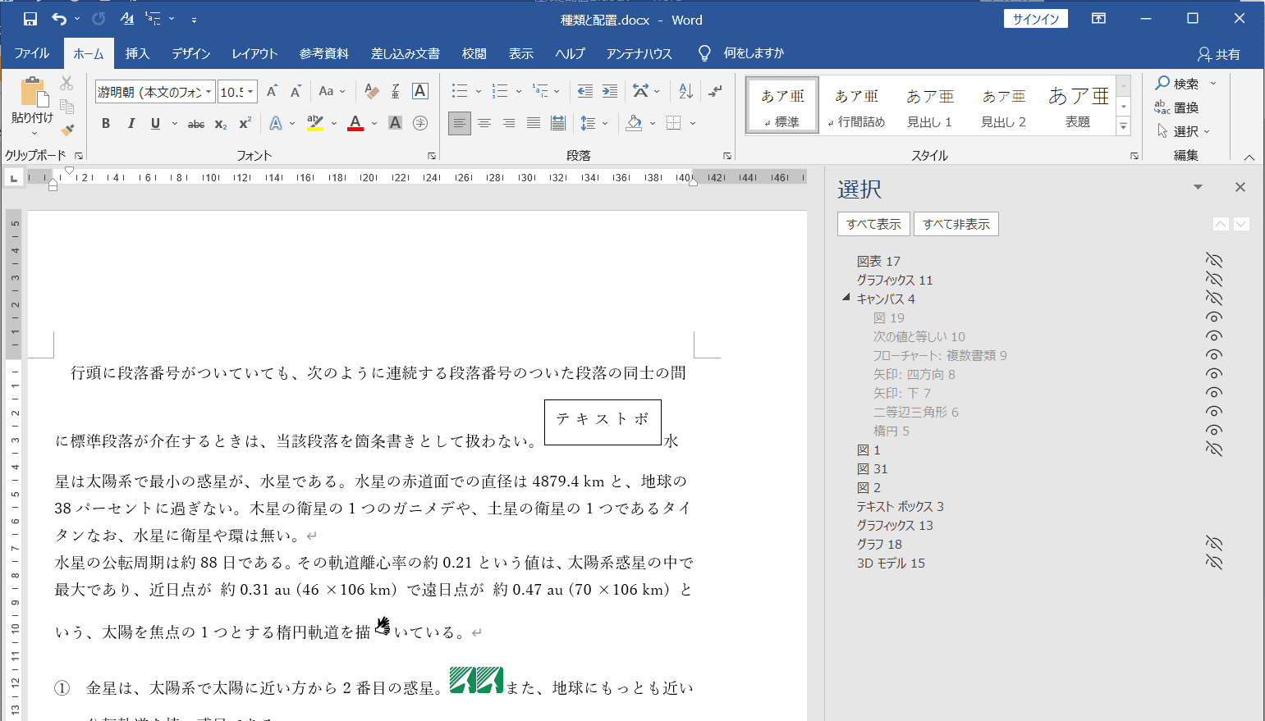Open the font size dropdown
This screenshot has height=721, width=1265.
pos(250,92)
